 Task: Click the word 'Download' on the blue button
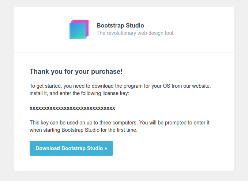click(48, 148)
